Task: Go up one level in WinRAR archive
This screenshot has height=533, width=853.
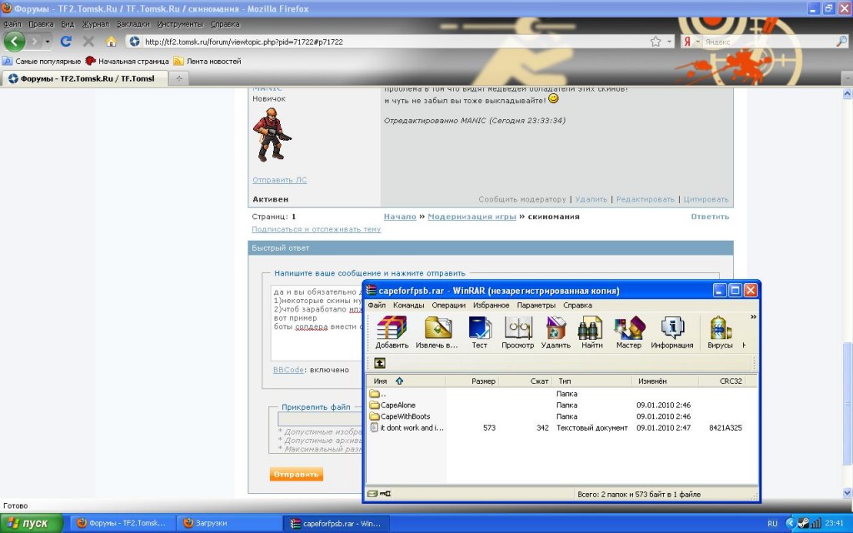Action: [x=380, y=363]
